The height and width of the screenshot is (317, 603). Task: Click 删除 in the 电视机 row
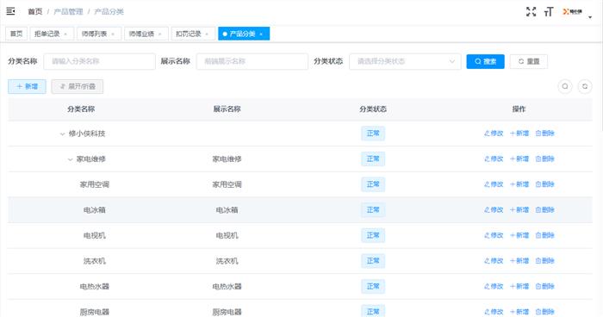[x=545, y=235]
